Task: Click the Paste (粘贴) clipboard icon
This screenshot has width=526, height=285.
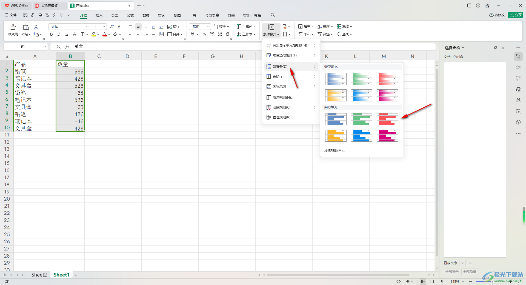Action: [x=26, y=27]
